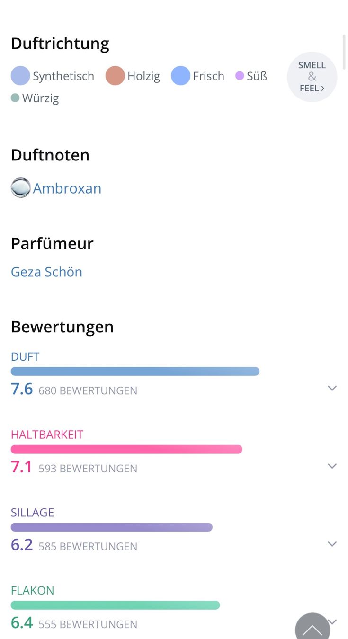Click the Holzig scent circle
Screen dimensions: 348x639
click(115, 76)
